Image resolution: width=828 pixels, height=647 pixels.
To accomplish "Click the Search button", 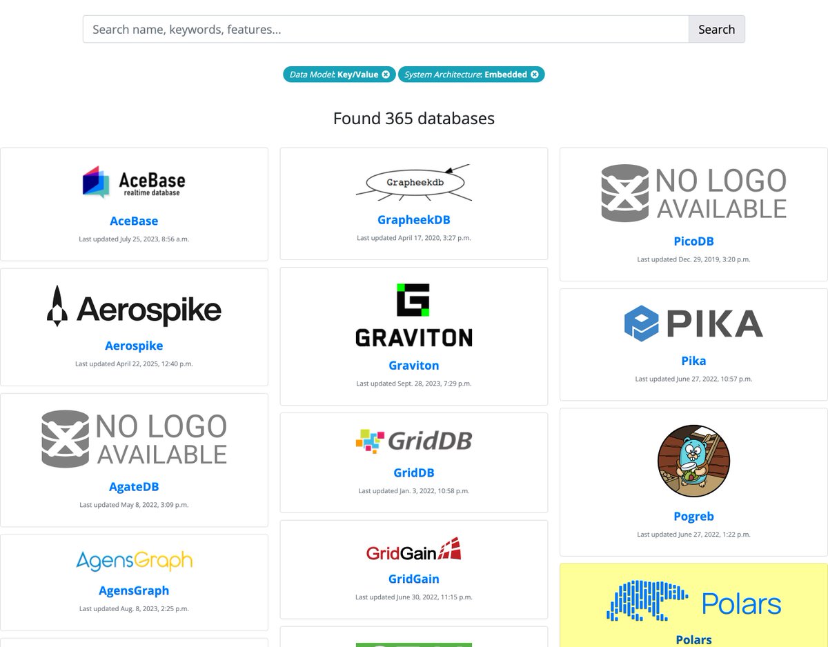I will [x=716, y=29].
